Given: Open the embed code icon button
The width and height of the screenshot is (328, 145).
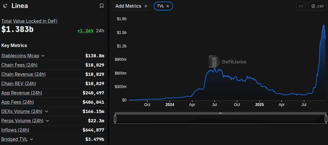Looking at the screenshot, I should [x=301, y=6].
